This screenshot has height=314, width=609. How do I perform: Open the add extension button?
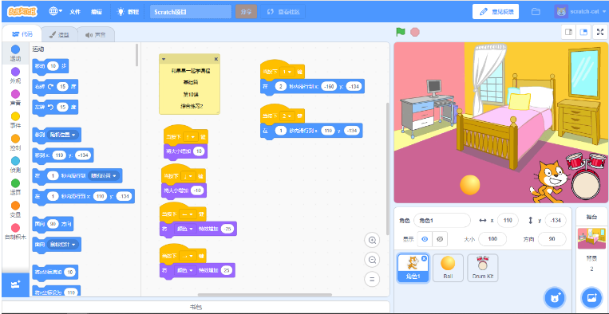(15, 285)
